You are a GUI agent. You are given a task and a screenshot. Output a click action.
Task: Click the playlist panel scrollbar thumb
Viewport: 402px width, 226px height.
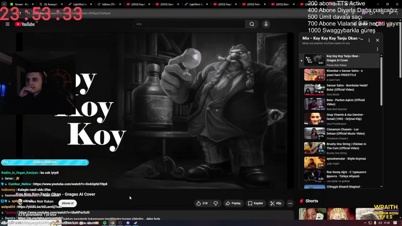point(382,81)
